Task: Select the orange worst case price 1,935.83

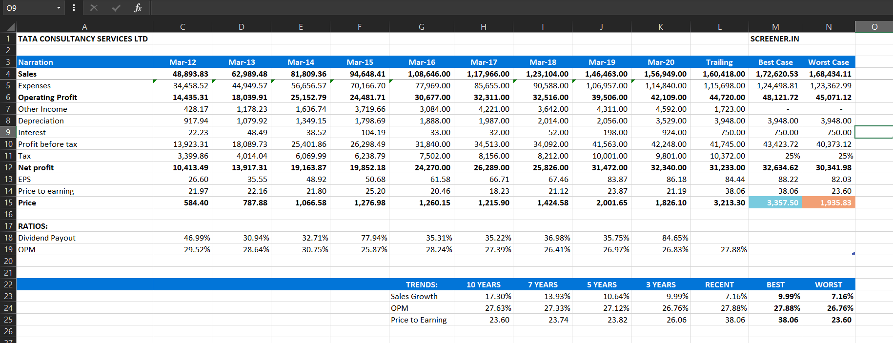Action: [x=829, y=202]
